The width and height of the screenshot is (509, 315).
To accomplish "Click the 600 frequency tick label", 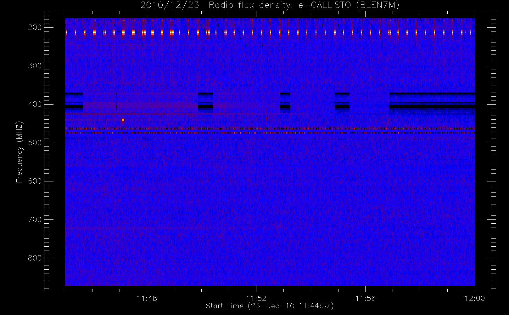I will (35, 181).
